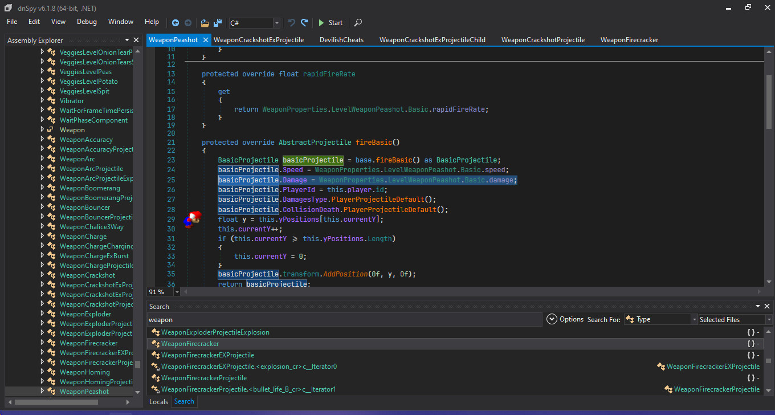
Task: Open search with the magnifier icon
Action: coord(358,23)
